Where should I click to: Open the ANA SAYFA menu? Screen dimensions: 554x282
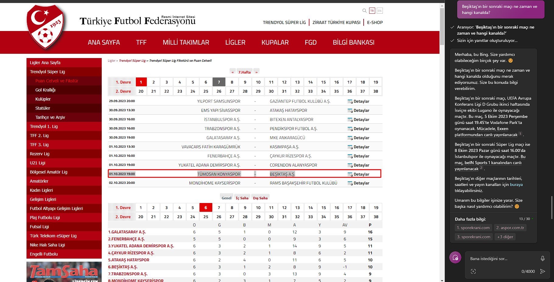pyautogui.click(x=104, y=42)
